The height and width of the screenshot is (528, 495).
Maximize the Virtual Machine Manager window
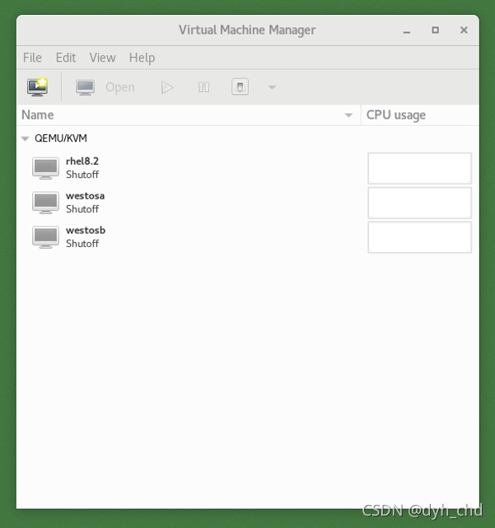[x=435, y=30]
